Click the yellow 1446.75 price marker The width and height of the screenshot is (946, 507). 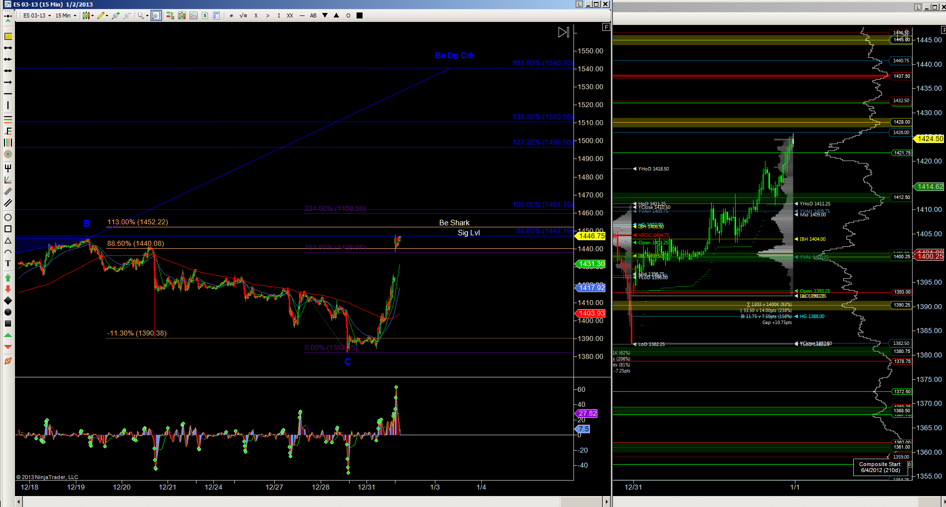591,236
